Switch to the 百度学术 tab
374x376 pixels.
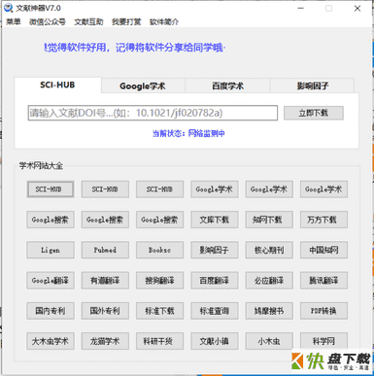point(227,86)
